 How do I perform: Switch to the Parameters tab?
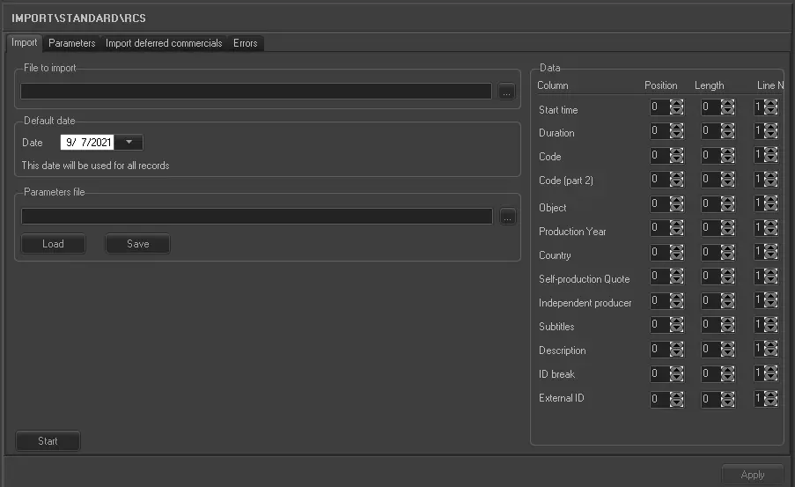tap(71, 43)
